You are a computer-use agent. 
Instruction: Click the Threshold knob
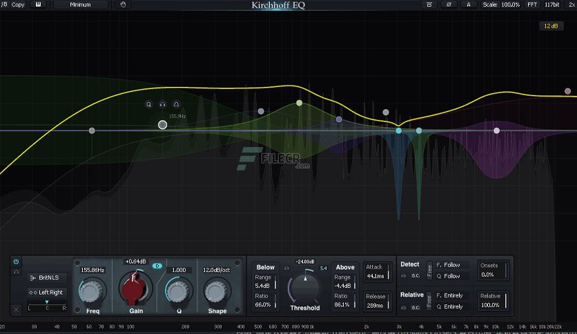(305, 289)
